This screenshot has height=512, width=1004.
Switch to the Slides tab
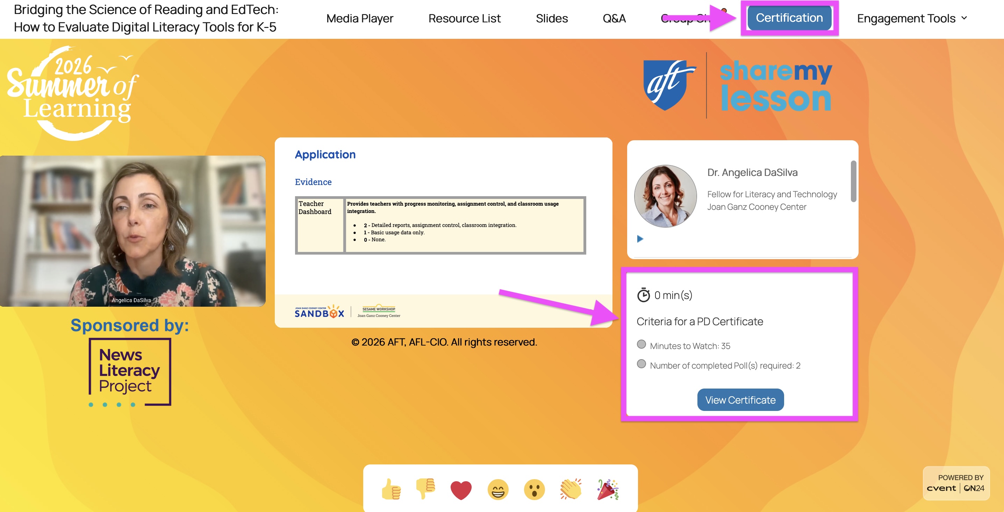click(x=552, y=18)
